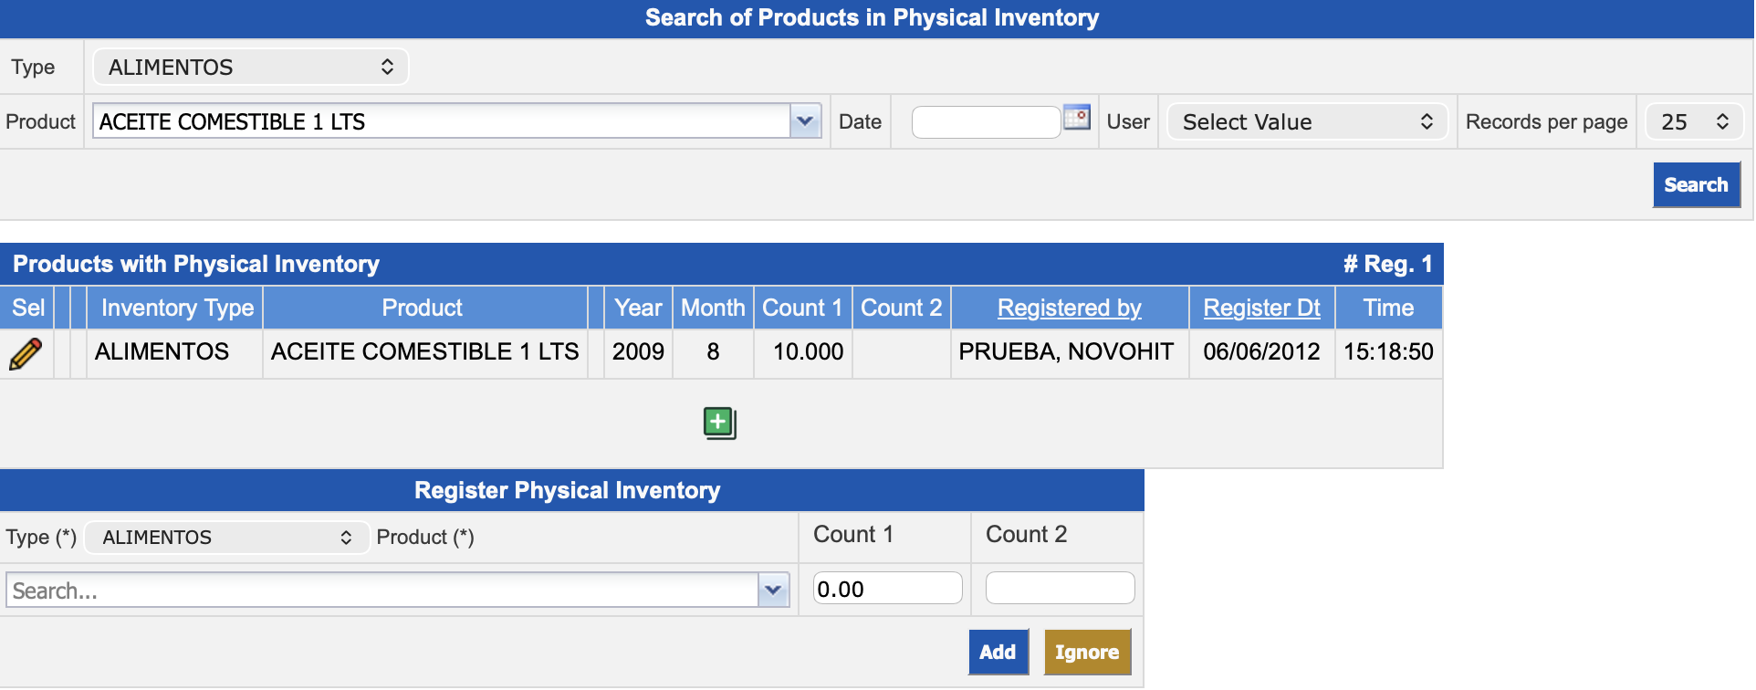1756x690 pixels.
Task: Sort by Register Dt column link
Action: tap(1260, 308)
